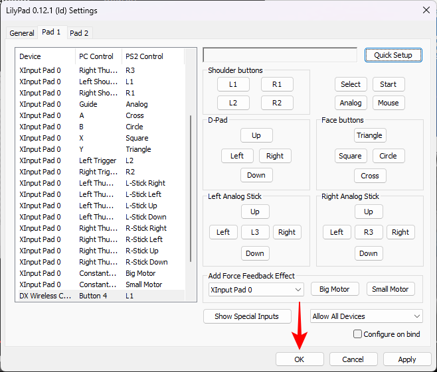The width and height of the screenshot is (437, 372).
Task: Select the XInput row mapped to R3
Action: click(102, 70)
